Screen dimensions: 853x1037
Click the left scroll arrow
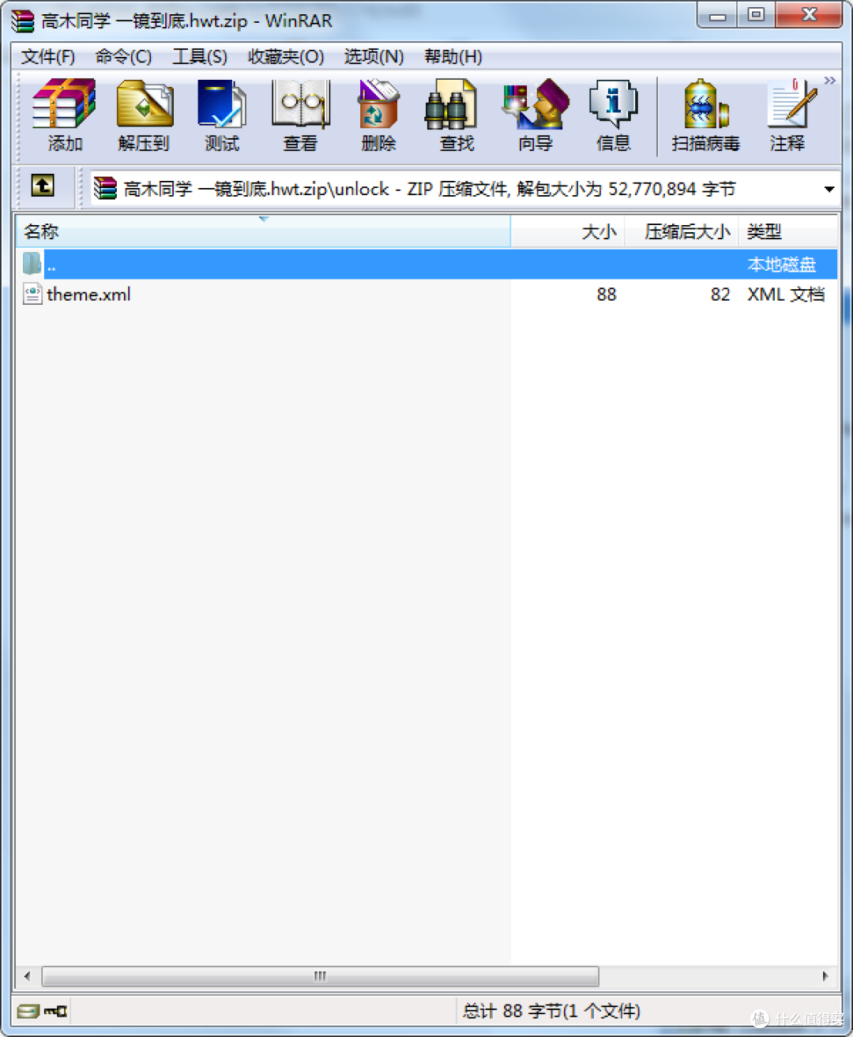[27, 976]
